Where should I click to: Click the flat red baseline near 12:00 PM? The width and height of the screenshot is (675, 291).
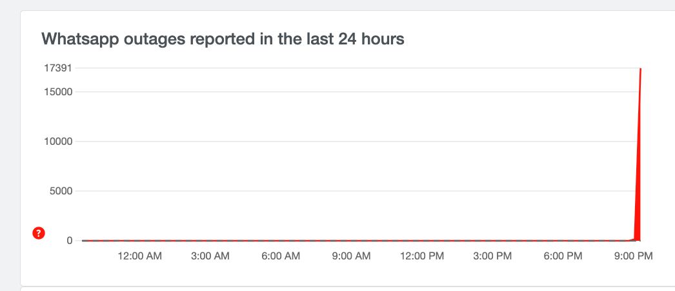coord(422,241)
